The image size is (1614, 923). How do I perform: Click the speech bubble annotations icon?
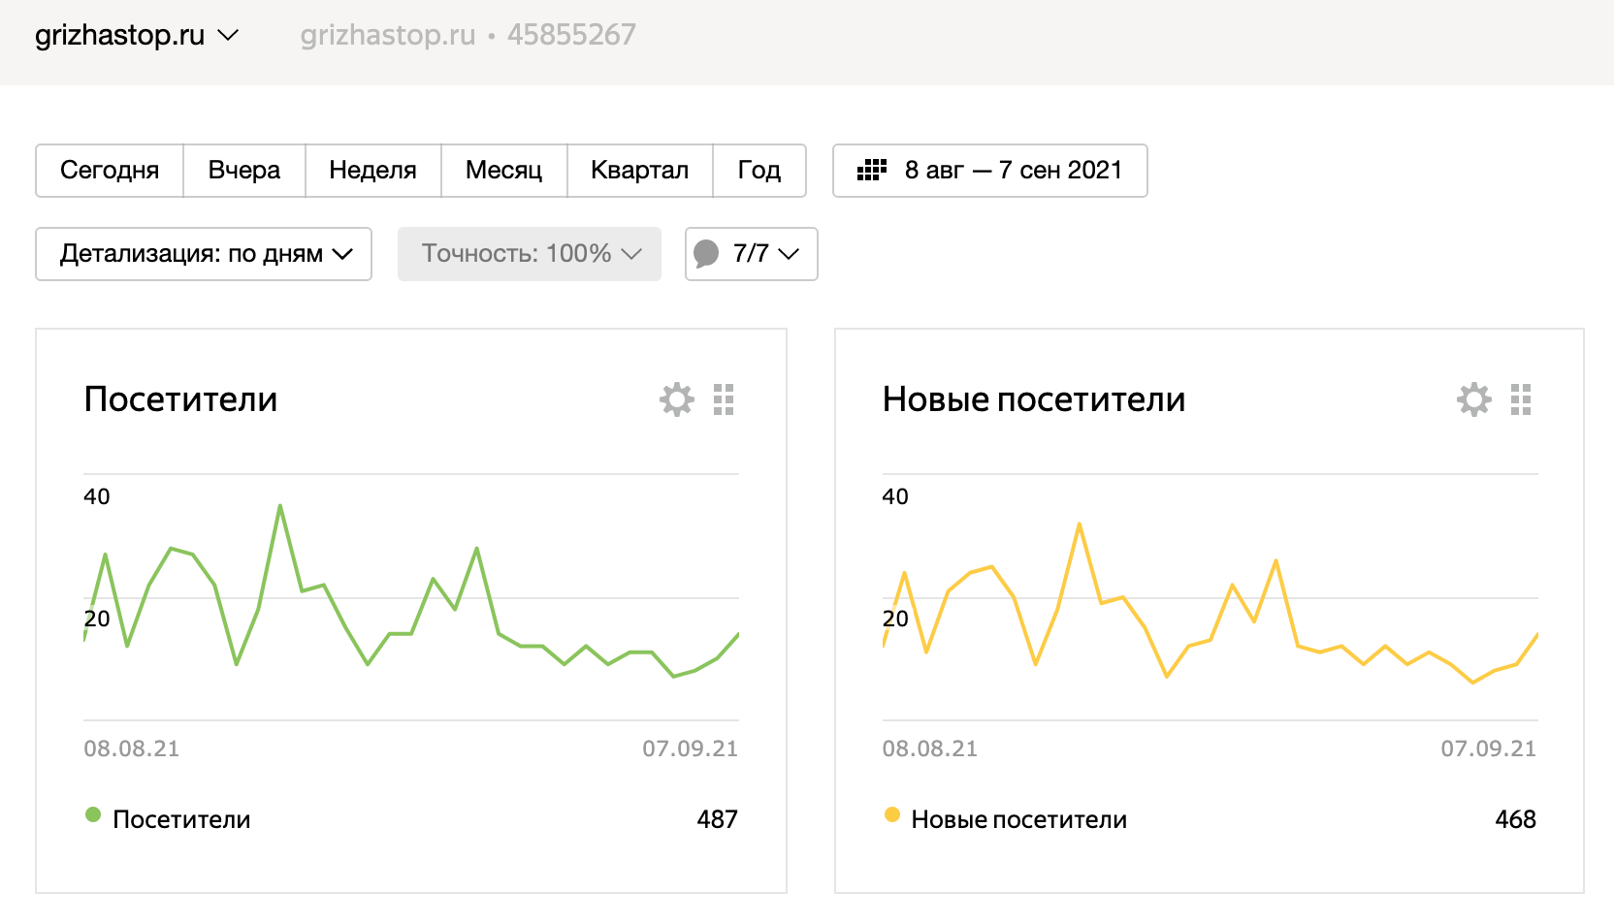coord(707,254)
